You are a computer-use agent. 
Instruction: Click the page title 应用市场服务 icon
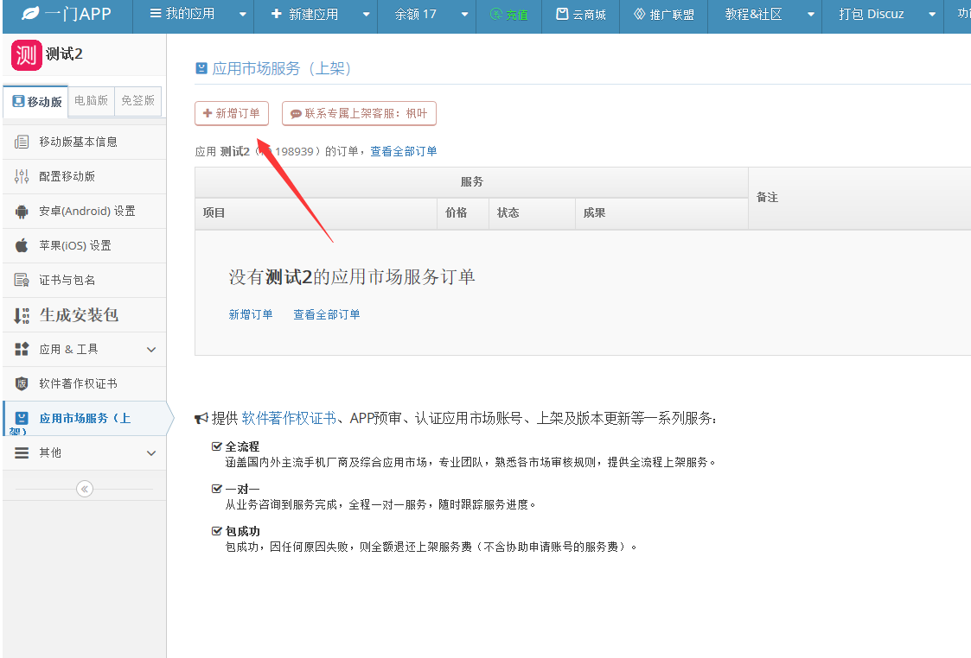pyautogui.click(x=201, y=68)
